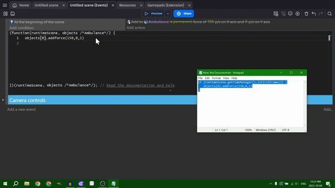Open Preview options dropdown arrow
This screenshot has width=335, height=188.
pyautogui.click(x=168, y=14)
